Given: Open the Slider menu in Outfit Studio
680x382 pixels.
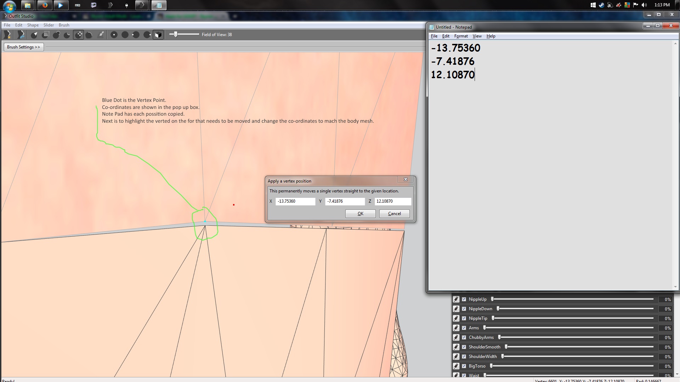Looking at the screenshot, I should (49, 25).
